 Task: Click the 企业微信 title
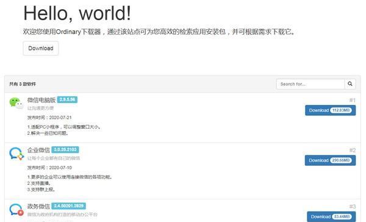[x=38, y=150]
